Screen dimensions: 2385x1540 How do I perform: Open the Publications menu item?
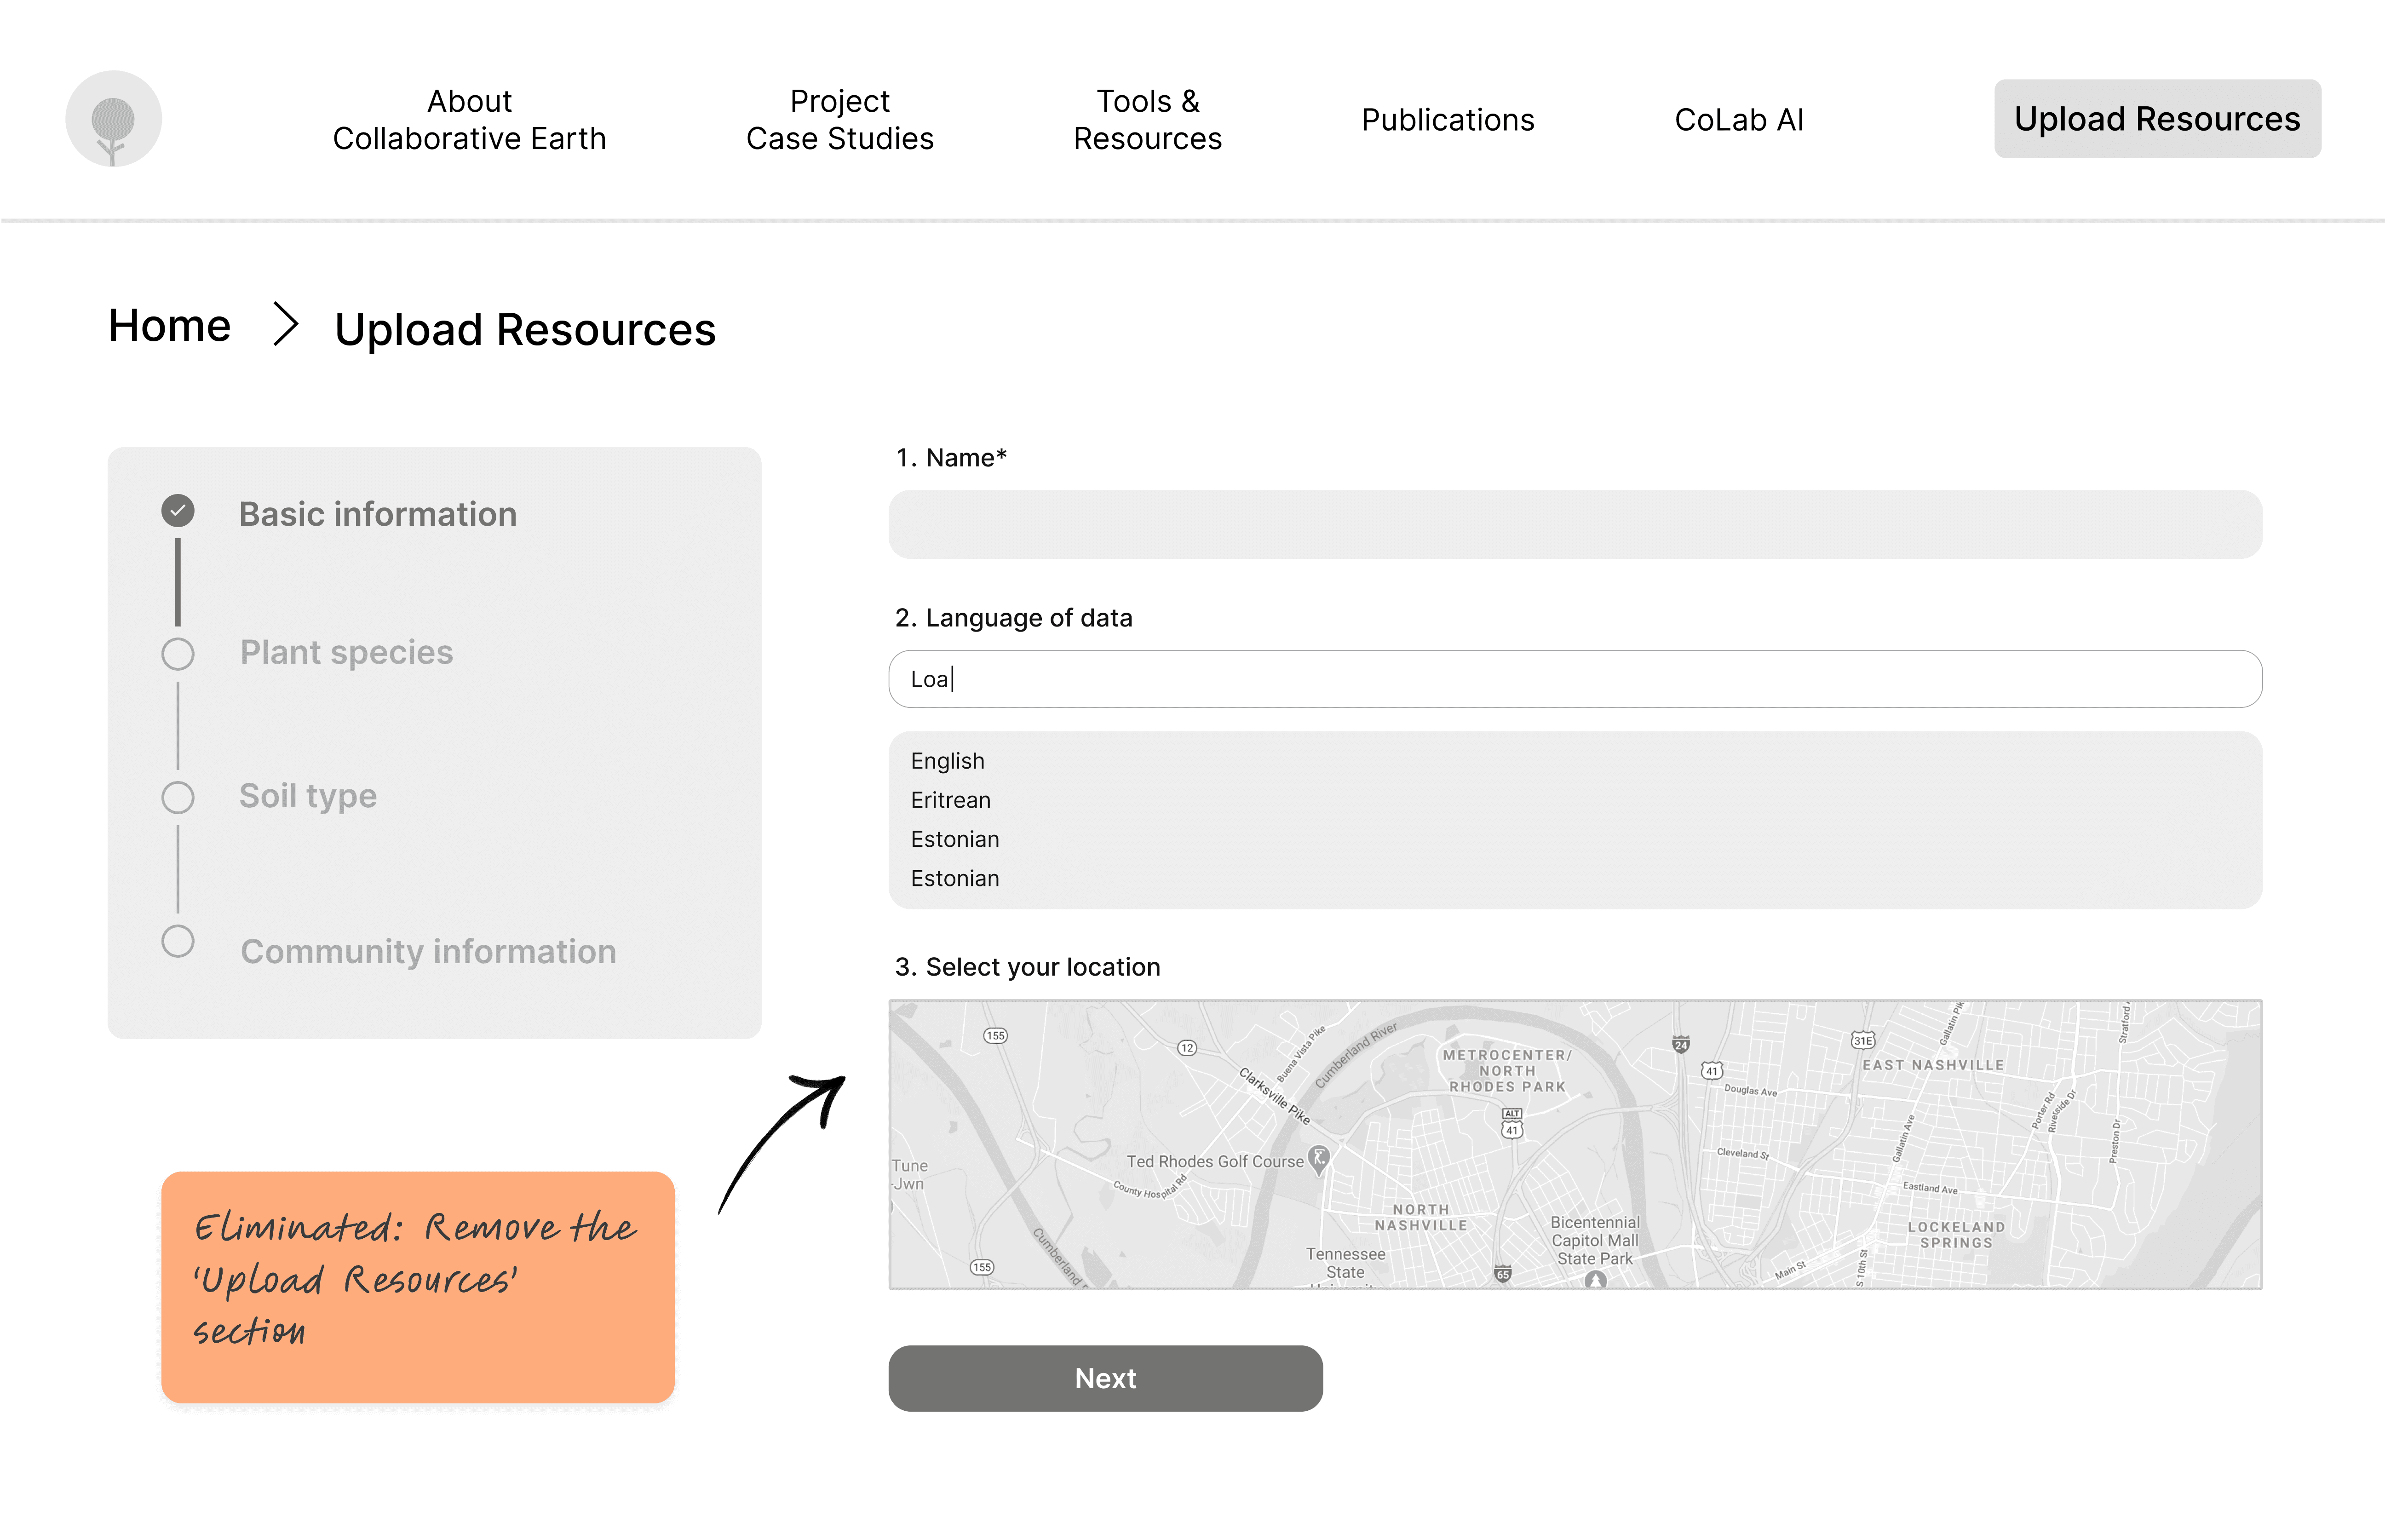[x=1447, y=120]
